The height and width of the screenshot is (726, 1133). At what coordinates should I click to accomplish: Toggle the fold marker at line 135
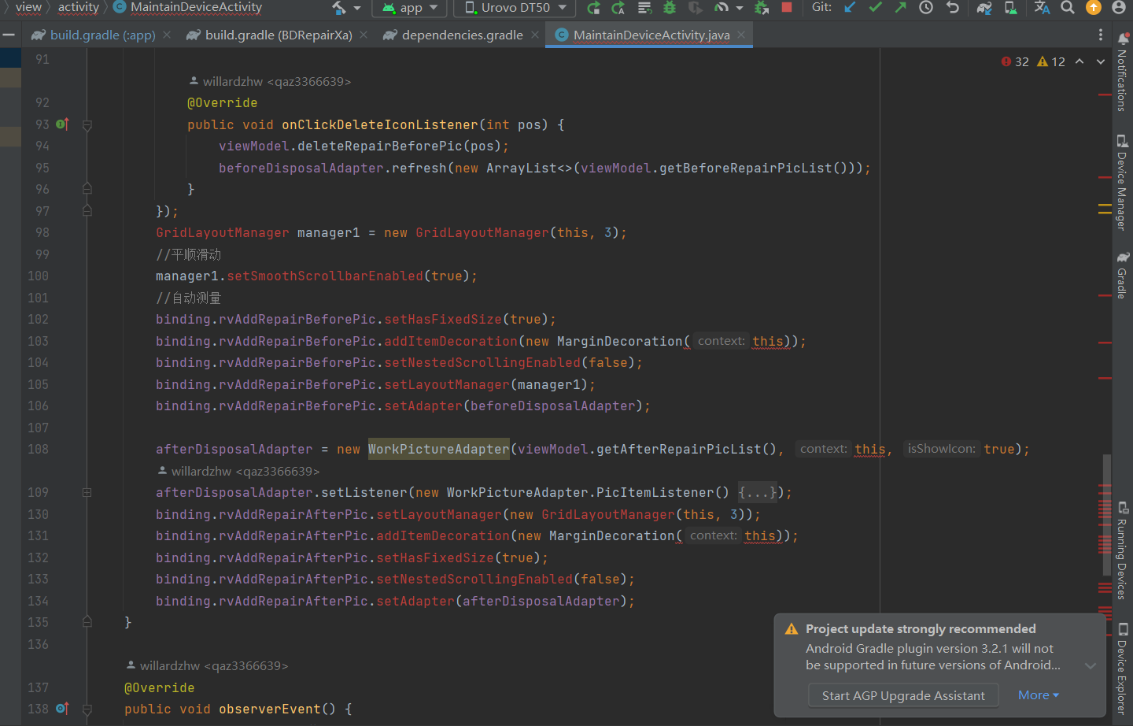[87, 622]
